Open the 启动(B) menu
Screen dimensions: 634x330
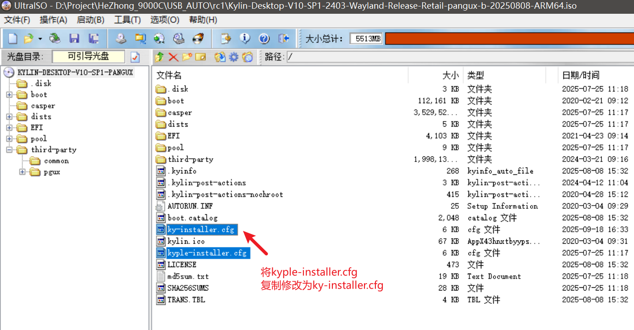pyautogui.click(x=91, y=20)
